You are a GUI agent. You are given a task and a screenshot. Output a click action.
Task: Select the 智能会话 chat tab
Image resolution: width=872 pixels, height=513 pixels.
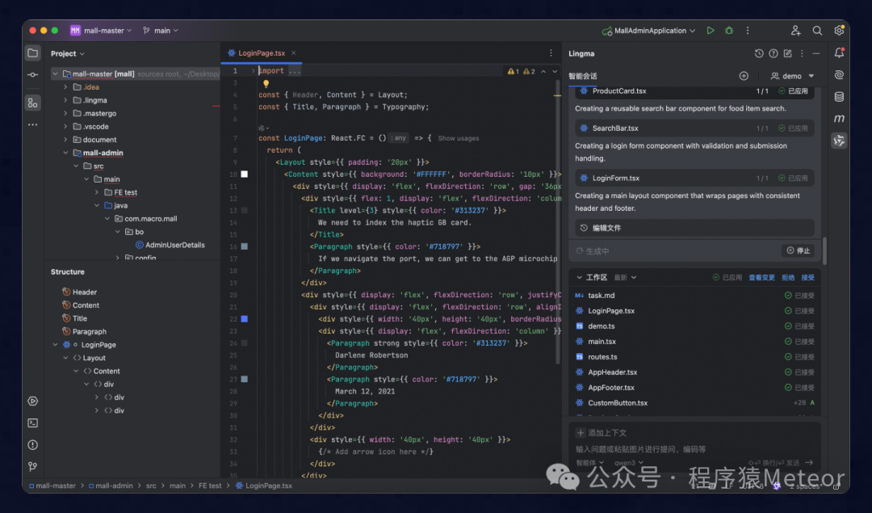pos(583,76)
